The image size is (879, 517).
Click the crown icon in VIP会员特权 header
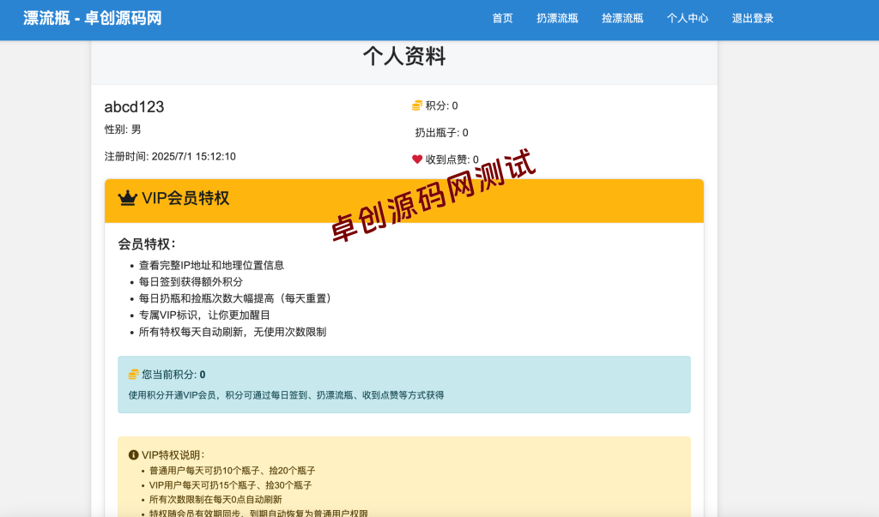[x=127, y=198]
